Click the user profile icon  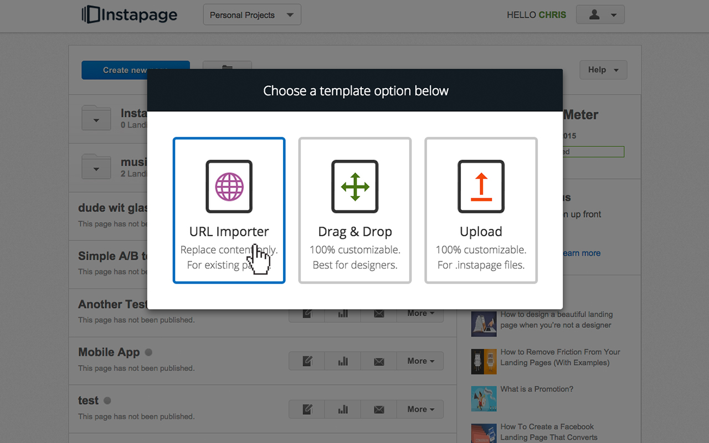595,14
